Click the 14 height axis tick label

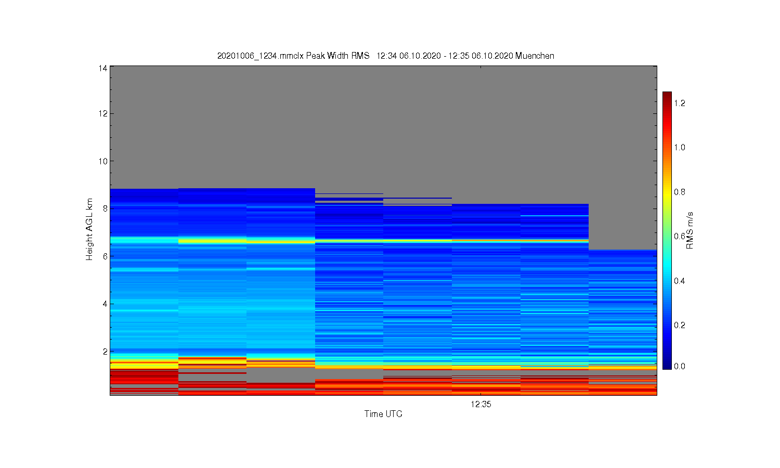point(102,68)
